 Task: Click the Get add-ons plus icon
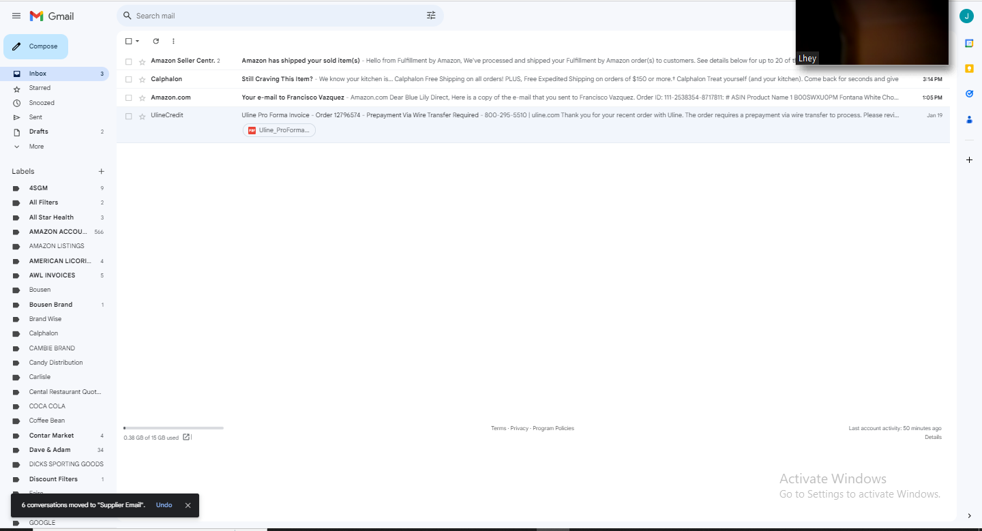[969, 160]
